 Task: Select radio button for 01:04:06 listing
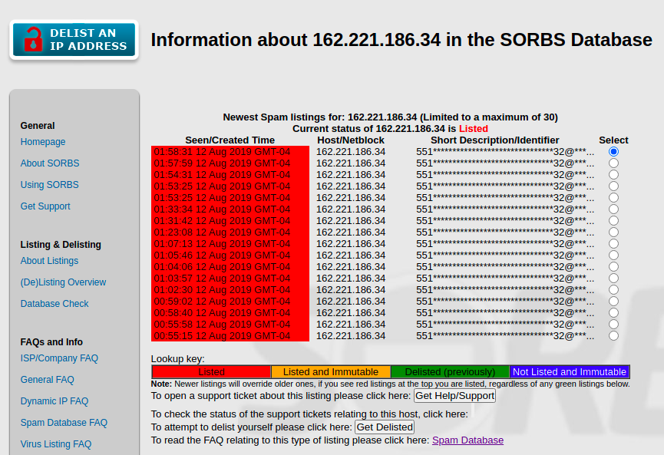tap(613, 267)
